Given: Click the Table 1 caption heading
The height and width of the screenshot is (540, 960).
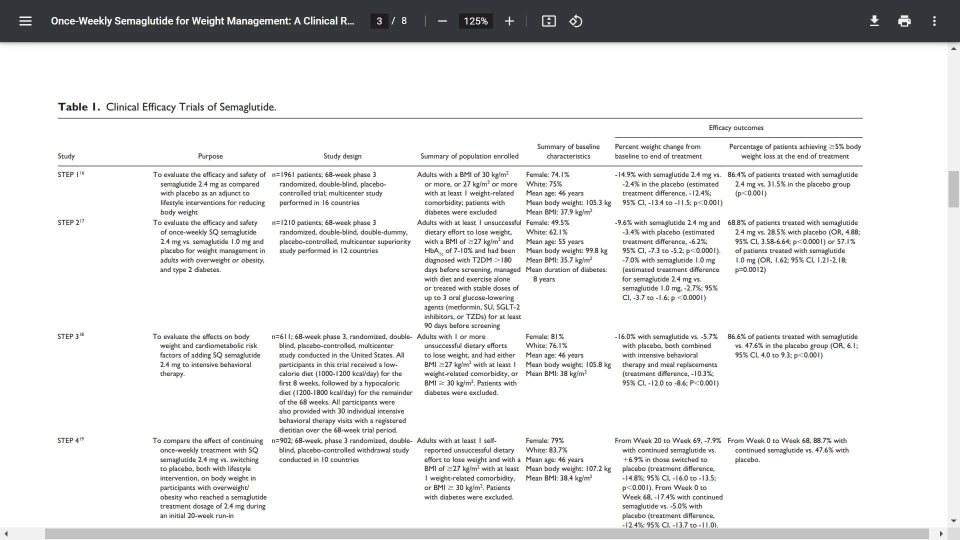Looking at the screenshot, I should click(x=167, y=107).
